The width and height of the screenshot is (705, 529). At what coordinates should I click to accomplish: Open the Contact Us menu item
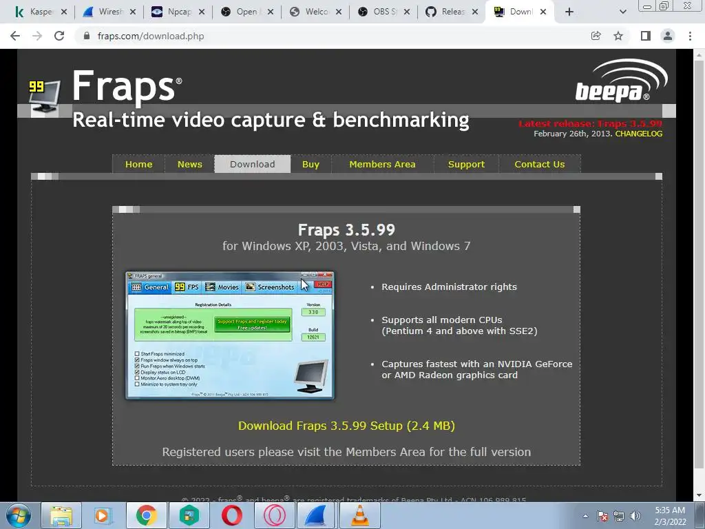(540, 164)
